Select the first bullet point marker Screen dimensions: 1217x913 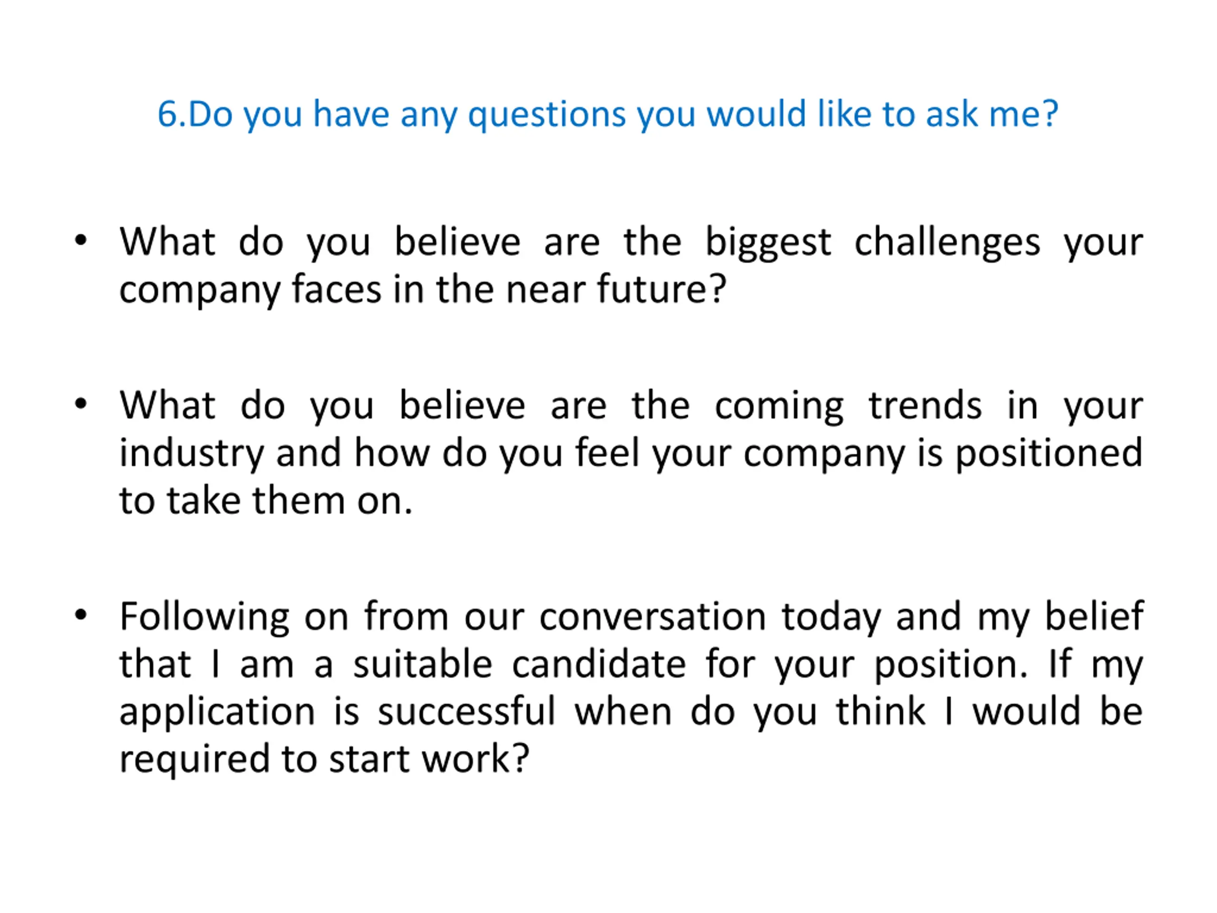coord(81,241)
